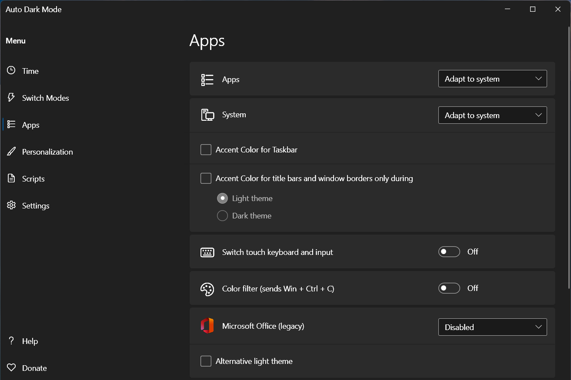Click the 'Color filter (sends Win + Ctrl + C)' text

coord(278,288)
